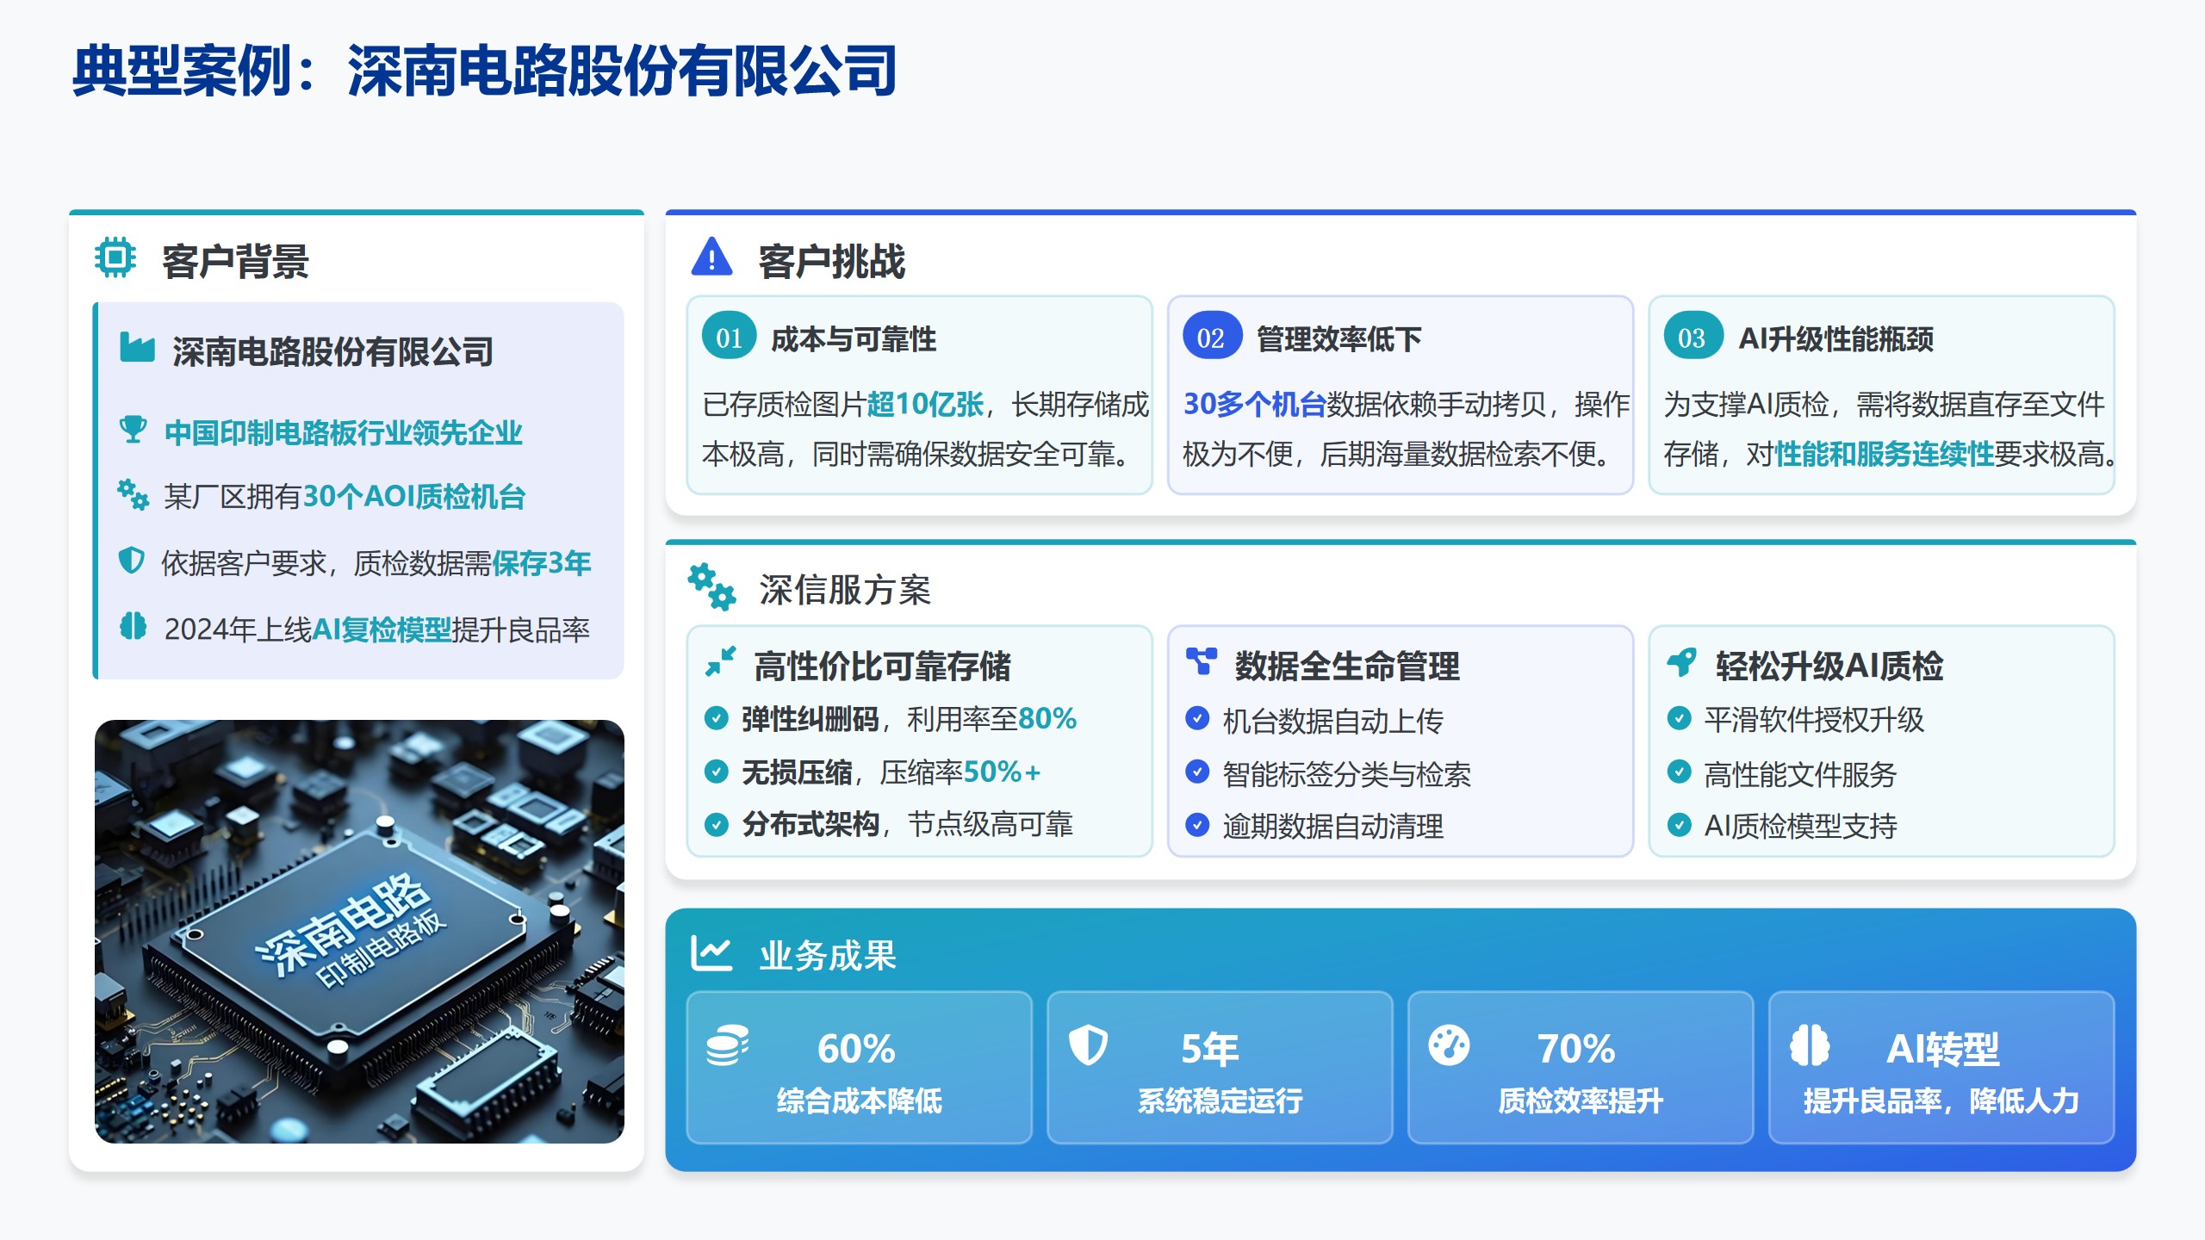
Task: Click highlighted text 性能和服务连续性
Action: [x=1885, y=454]
